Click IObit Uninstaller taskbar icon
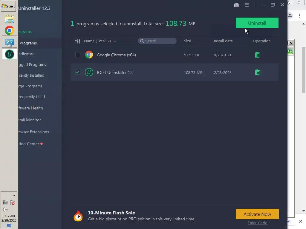This screenshot has height=229, width=306. tap(9, 54)
